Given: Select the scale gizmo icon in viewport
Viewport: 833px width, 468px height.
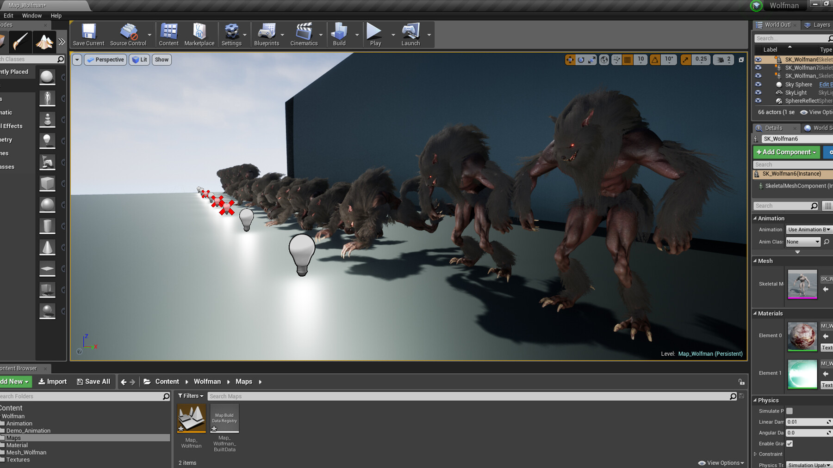Looking at the screenshot, I should click(592, 60).
